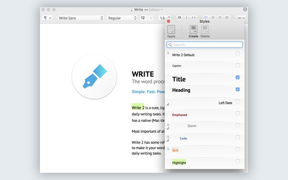The height and width of the screenshot is (180, 288).
Task: Enable the Note style checkbox
Action: (238, 149)
